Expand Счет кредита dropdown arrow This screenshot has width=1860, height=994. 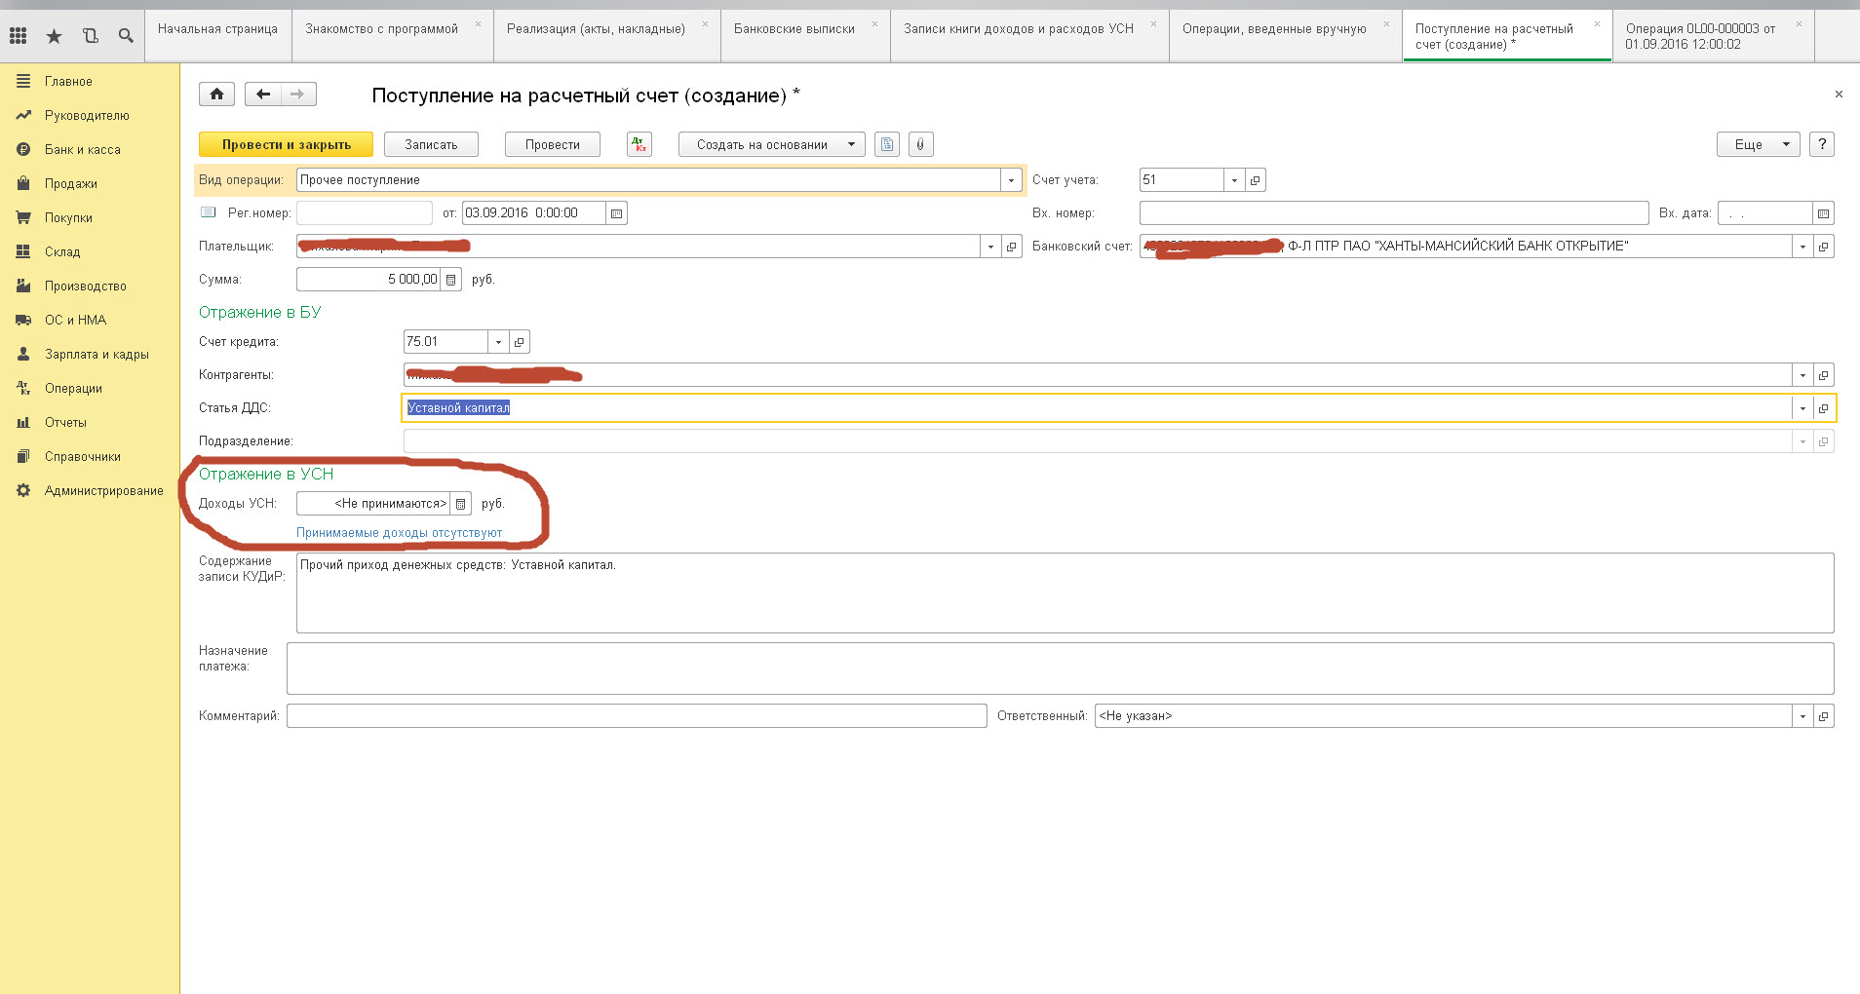point(498,342)
